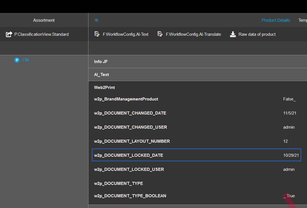Click F.WorkflowConfig.AI-Translate label
This screenshot has height=208, width=307.
[x=193, y=34]
